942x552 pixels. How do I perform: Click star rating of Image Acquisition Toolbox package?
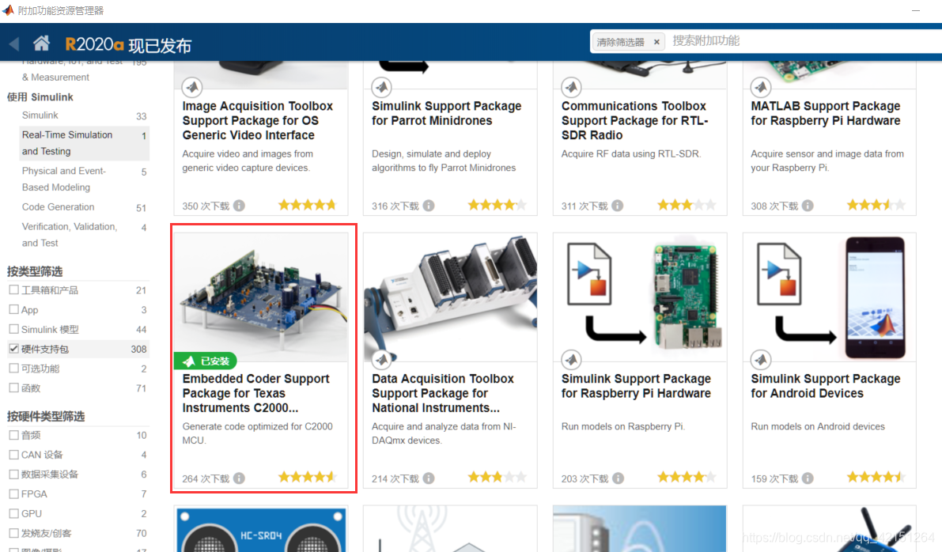(x=308, y=205)
